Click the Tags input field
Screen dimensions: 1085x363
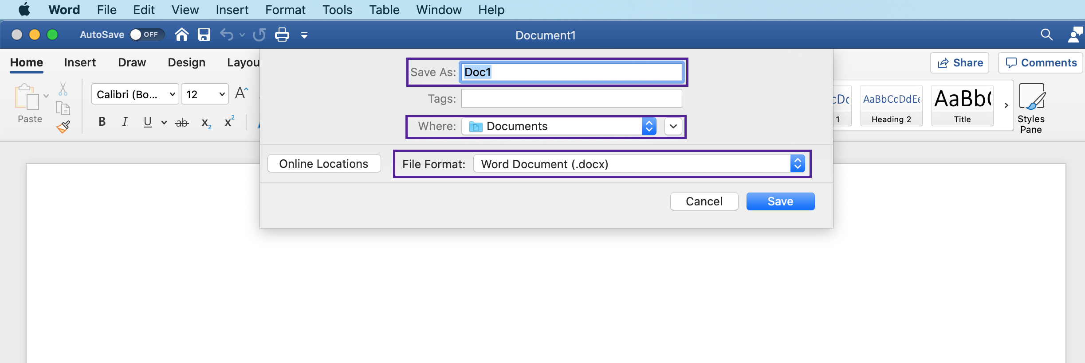coord(571,98)
